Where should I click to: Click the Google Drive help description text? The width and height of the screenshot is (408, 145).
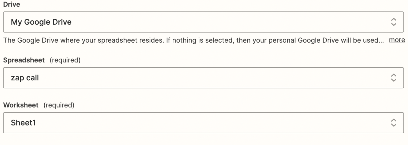[193, 40]
